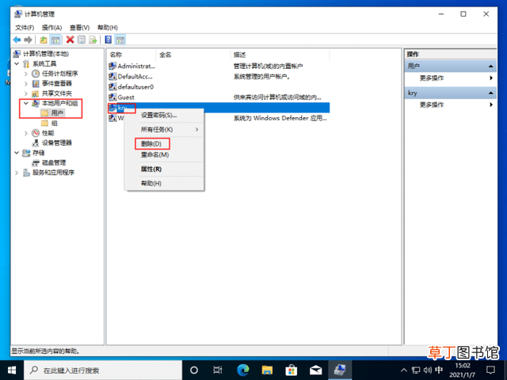
Task: Click the Cortana circle icon on taskbar
Action: (x=194, y=370)
